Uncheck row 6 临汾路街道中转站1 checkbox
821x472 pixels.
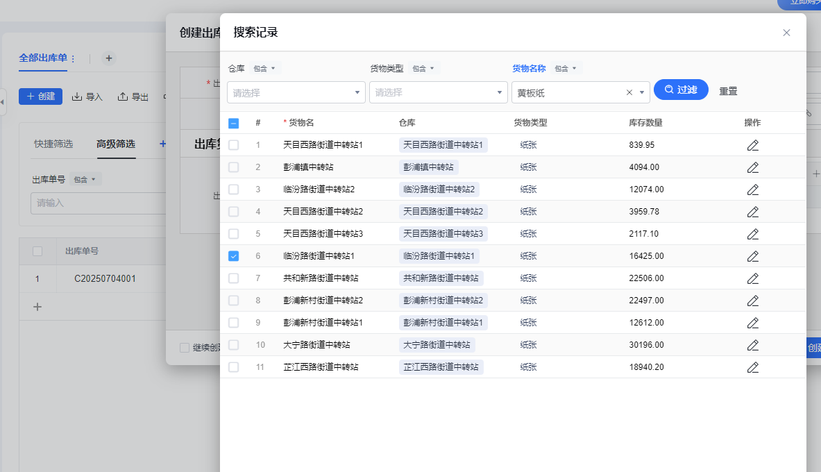(233, 256)
